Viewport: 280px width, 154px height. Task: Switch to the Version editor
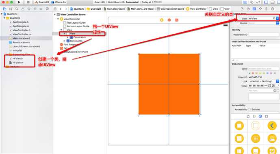(x=258, y=2)
